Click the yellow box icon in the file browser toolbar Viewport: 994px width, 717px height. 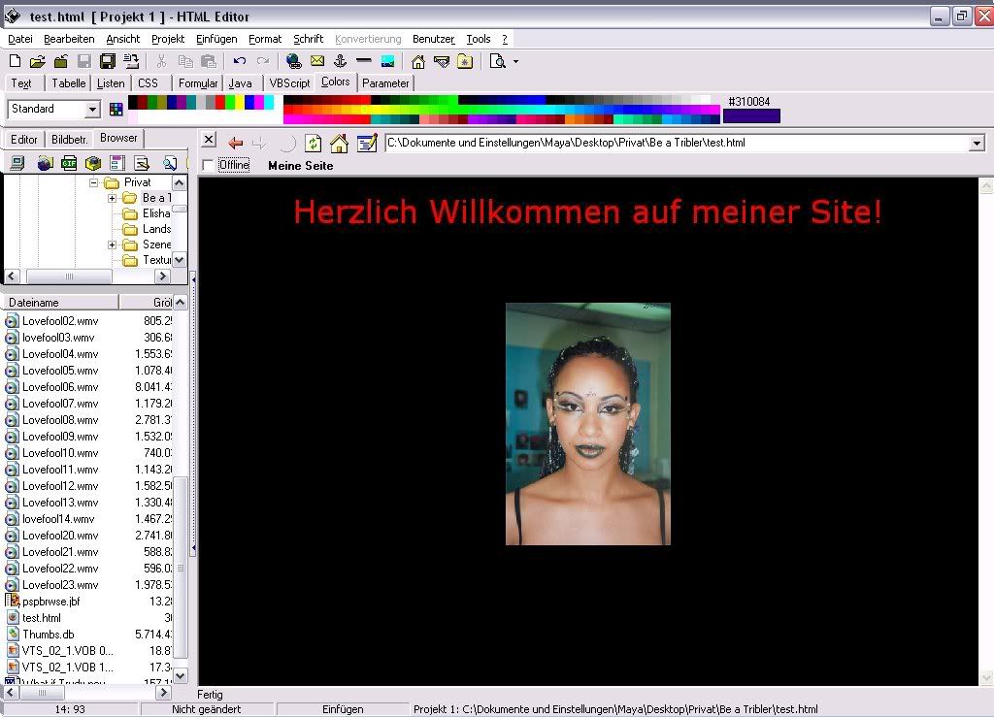click(93, 163)
